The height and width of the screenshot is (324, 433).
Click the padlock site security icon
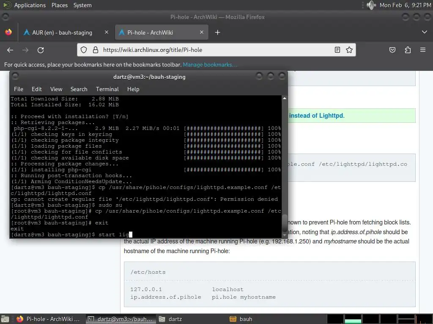96,50
